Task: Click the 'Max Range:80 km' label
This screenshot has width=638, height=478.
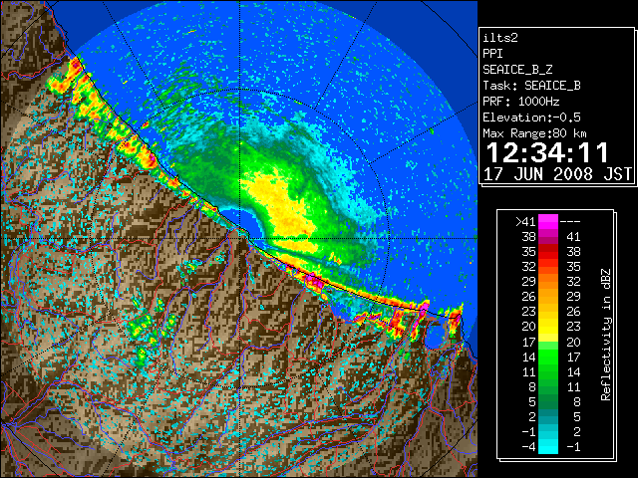Action: 534,133
